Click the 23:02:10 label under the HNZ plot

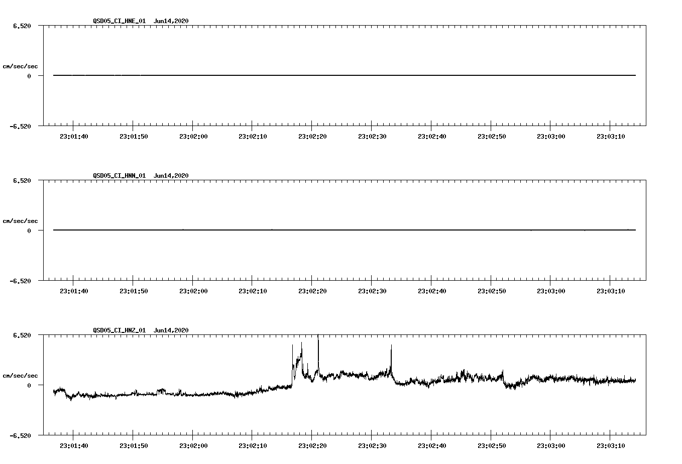[x=253, y=446]
